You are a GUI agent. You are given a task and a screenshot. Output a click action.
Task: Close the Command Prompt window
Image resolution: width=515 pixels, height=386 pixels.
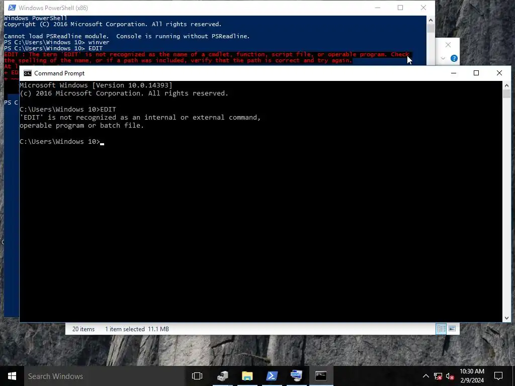pyautogui.click(x=499, y=73)
